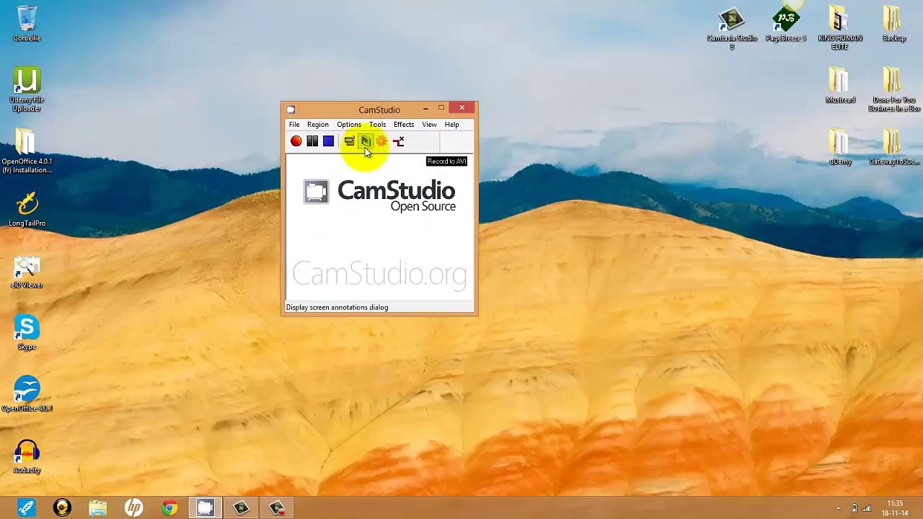Open the File menu in CamStudio
Screen dimensions: 923x519
click(x=294, y=125)
